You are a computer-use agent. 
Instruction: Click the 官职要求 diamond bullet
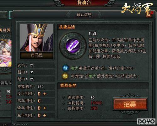[x=63, y=109]
